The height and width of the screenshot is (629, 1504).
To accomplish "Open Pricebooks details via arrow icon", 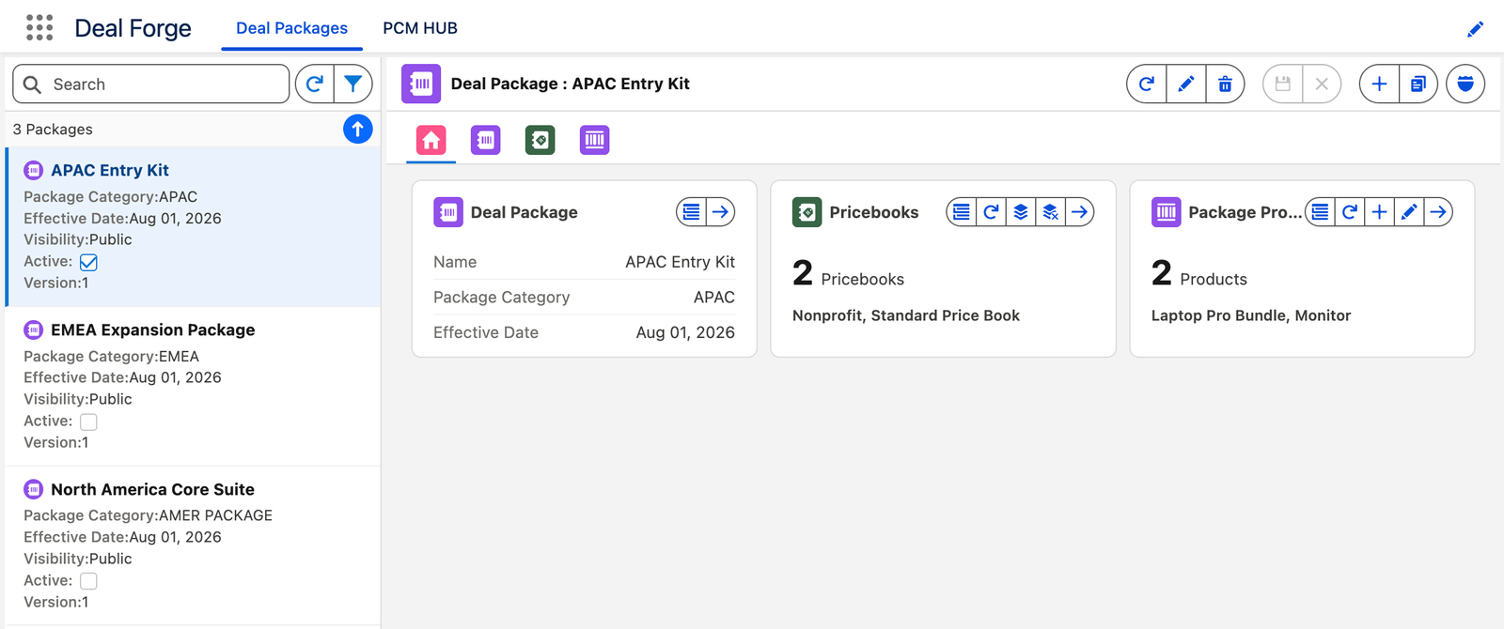I will tap(1080, 212).
